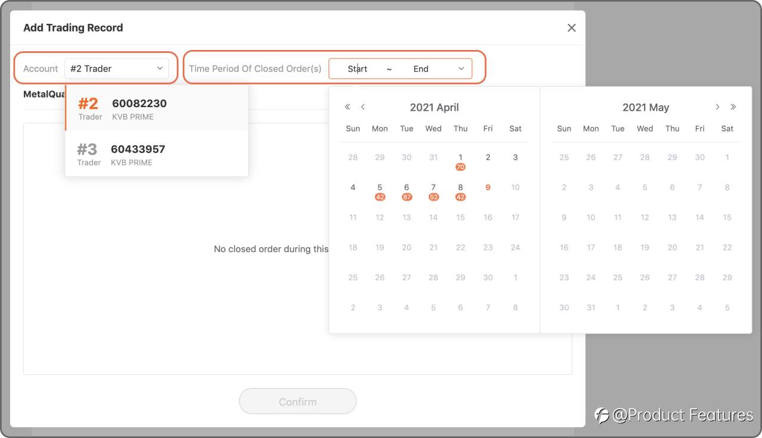Screen dimensions: 762x438
Task: Click day 31 in the May calendar
Action: [x=591, y=308]
